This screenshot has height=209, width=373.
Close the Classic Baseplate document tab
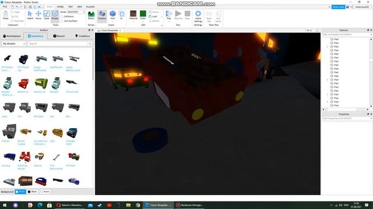[120, 30]
